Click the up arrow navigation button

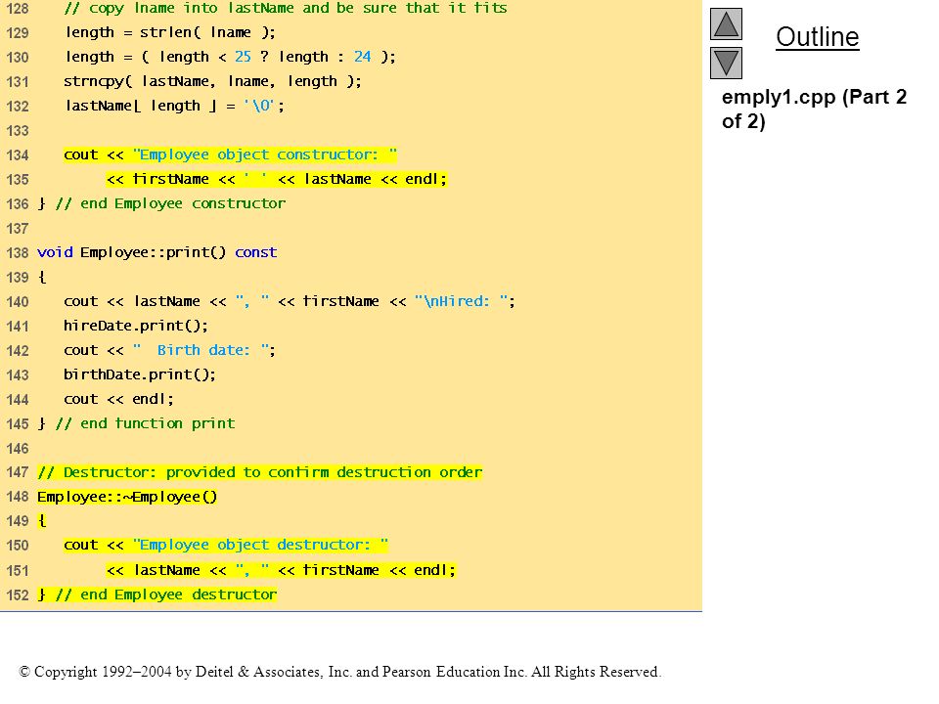tap(726, 23)
